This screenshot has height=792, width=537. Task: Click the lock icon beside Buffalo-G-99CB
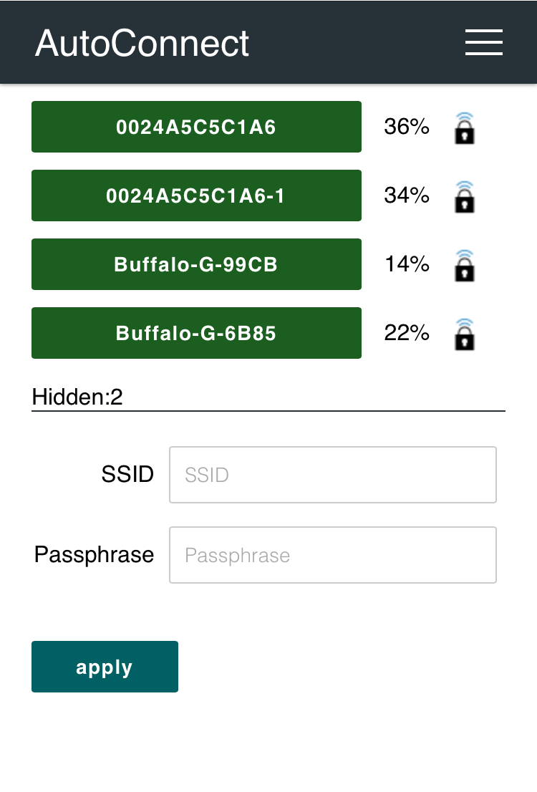point(464,266)
